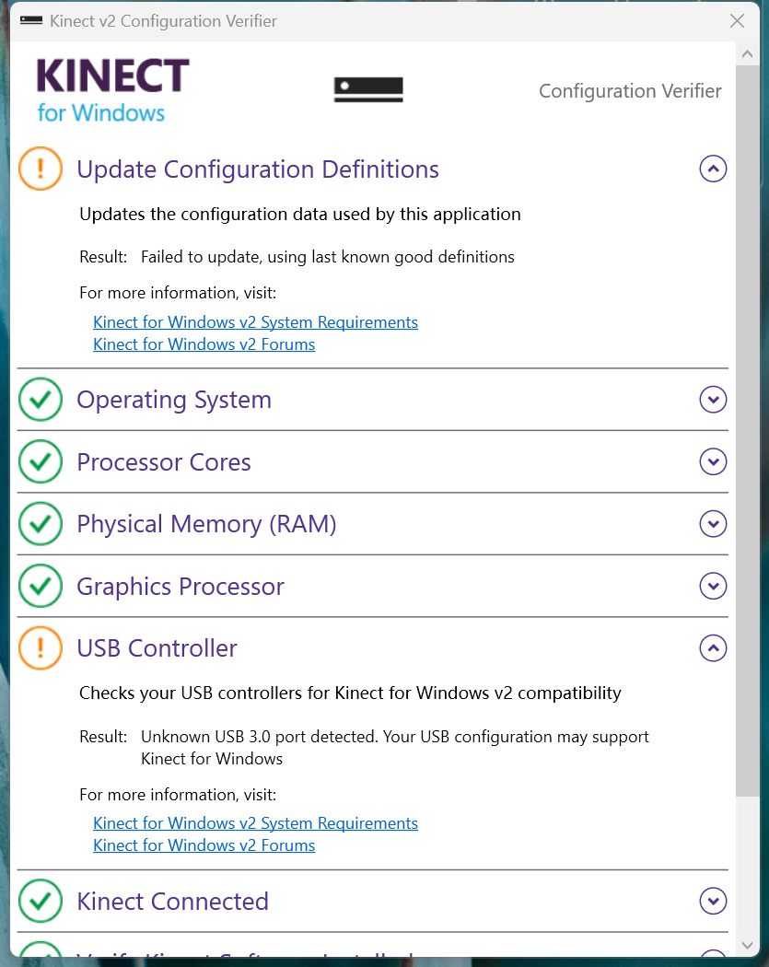The image size is (769, 967).
Task: Expand the Processor Cores details
Action: (713, 462)
